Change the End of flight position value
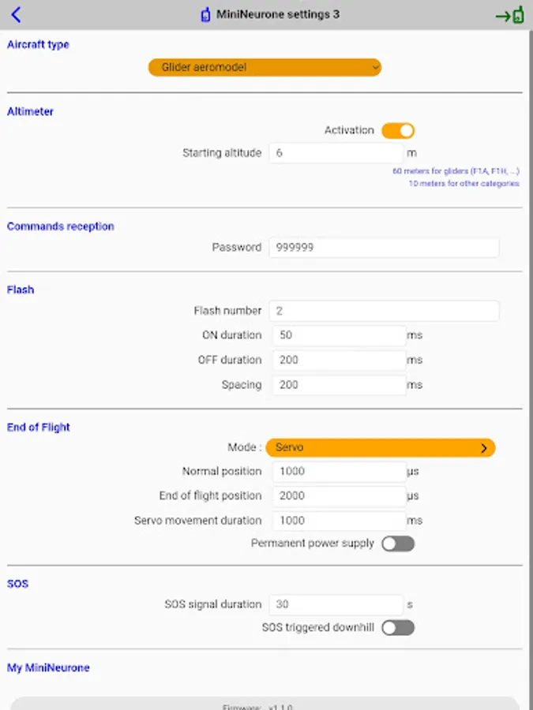 [339, 496]
